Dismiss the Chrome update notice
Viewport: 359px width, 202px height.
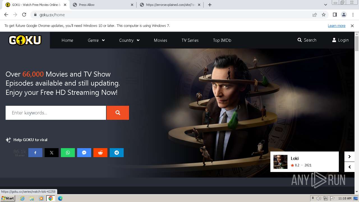coord(352,26)
